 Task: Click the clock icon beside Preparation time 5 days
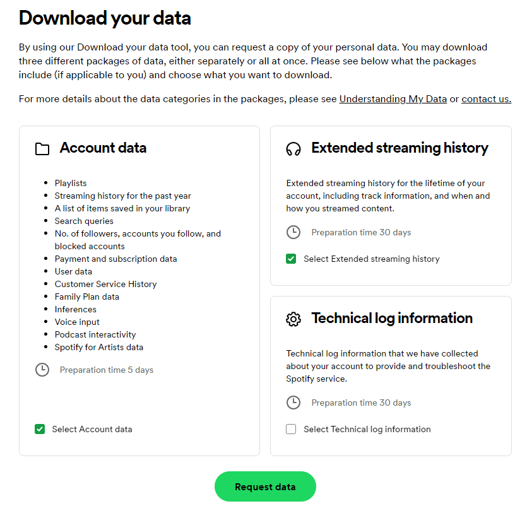[x=42, y=370]
